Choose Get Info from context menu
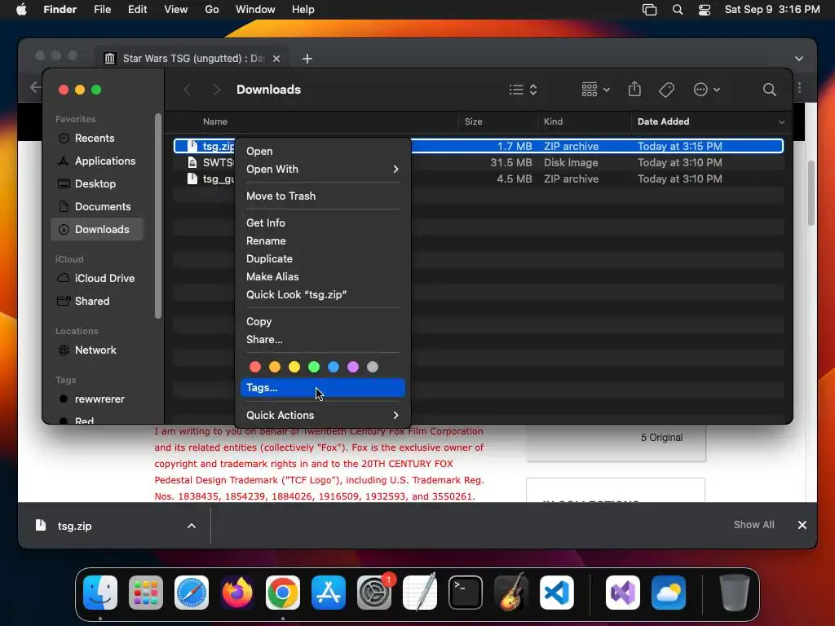The image size is (835, 626). point(322,223)
